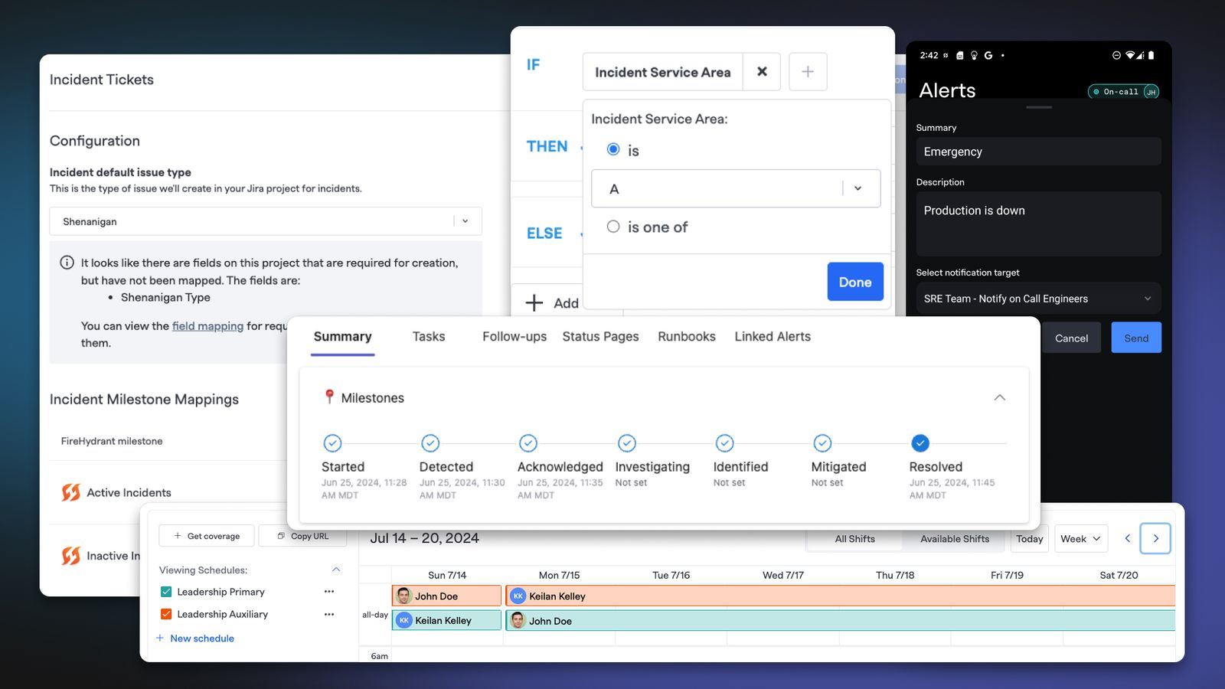The height and width of the screenshot is (689, 1225).
Task: Click the Started milestone check icon
Action: point(332,443)
